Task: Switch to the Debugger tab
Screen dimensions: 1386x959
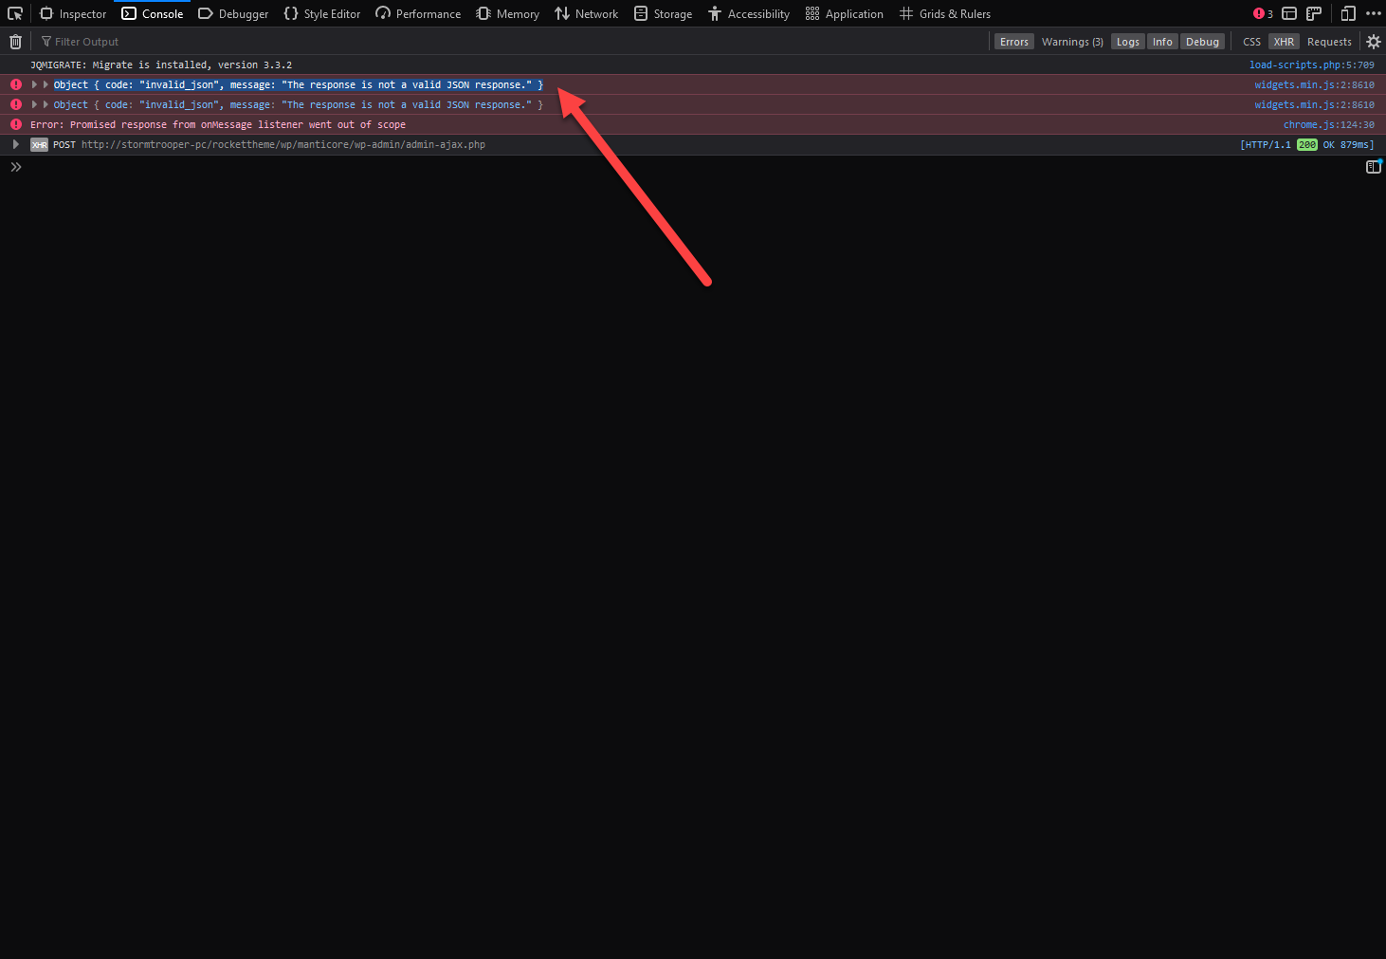Action: coord(233,13)
